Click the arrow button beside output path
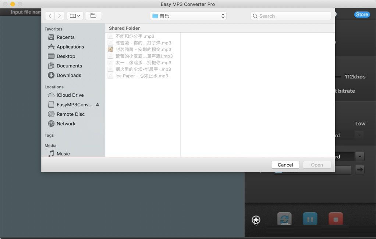Viewport: 376px width, 239px height. 360,170
